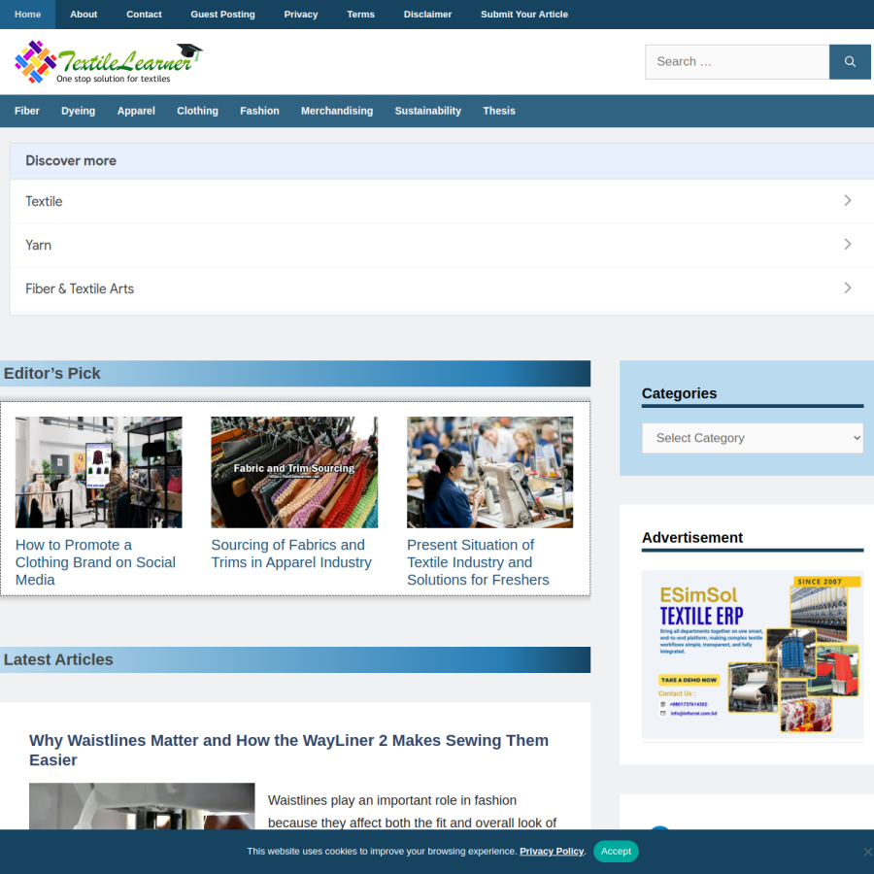874x874 pixels.
Task: Select the Dyeing category tab
Action: pyautogui.click(x=78, y=111)
